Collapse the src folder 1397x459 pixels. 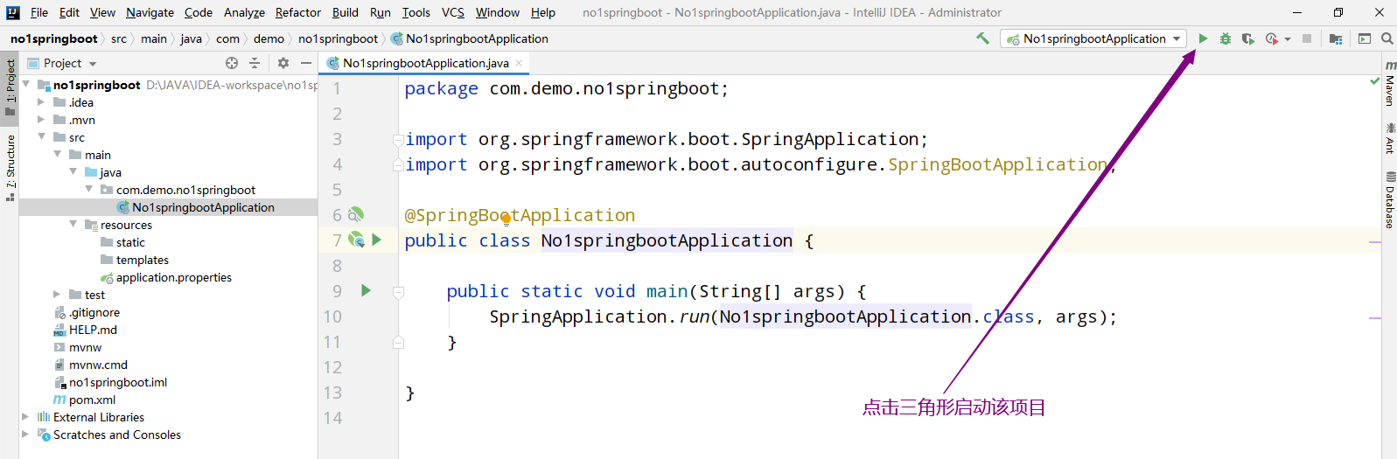click(41, 137)
